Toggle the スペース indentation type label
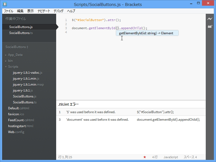This screenshot has height=162, width=216. click(x=189, y=157)
